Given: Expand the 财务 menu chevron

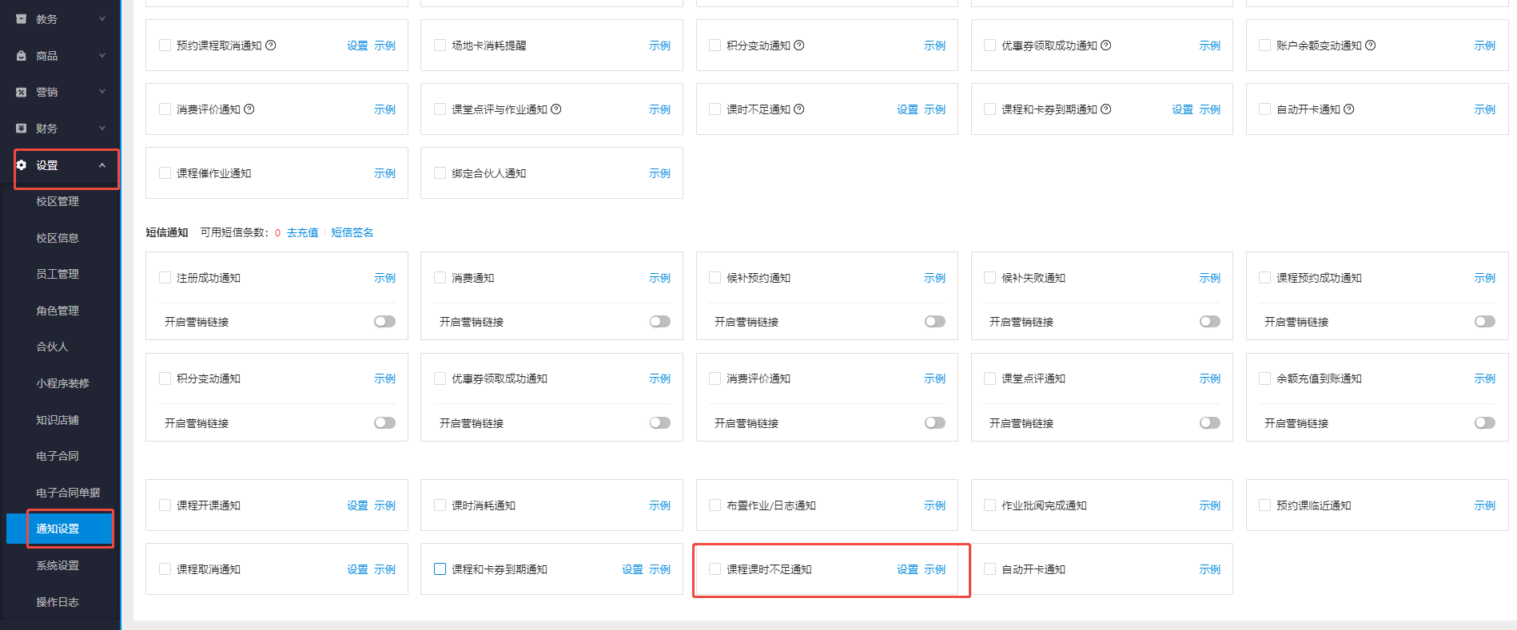Looking at the screenshot, I should 102,128.
